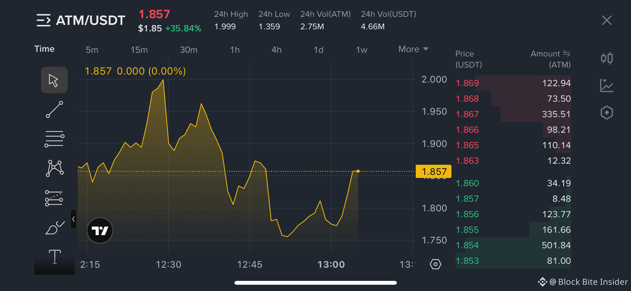Select bid price 1.853 in order book
This screenshot has height=291, width=631.
(467, 260)
